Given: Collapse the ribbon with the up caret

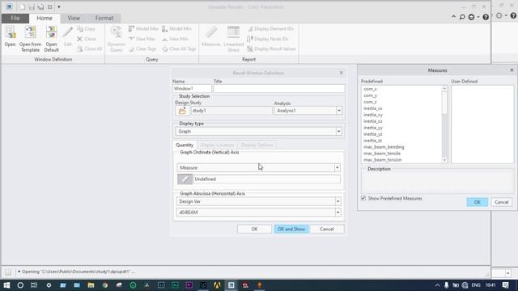Looking at the screenshot, I should click(x=453, y=16).
